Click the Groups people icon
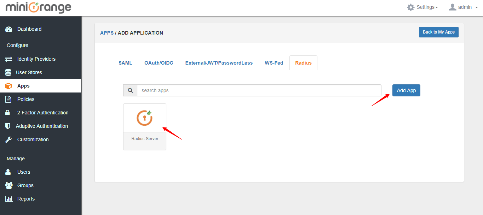The width and height of the screenshot is (483, 215). click(x=9, y=185)
